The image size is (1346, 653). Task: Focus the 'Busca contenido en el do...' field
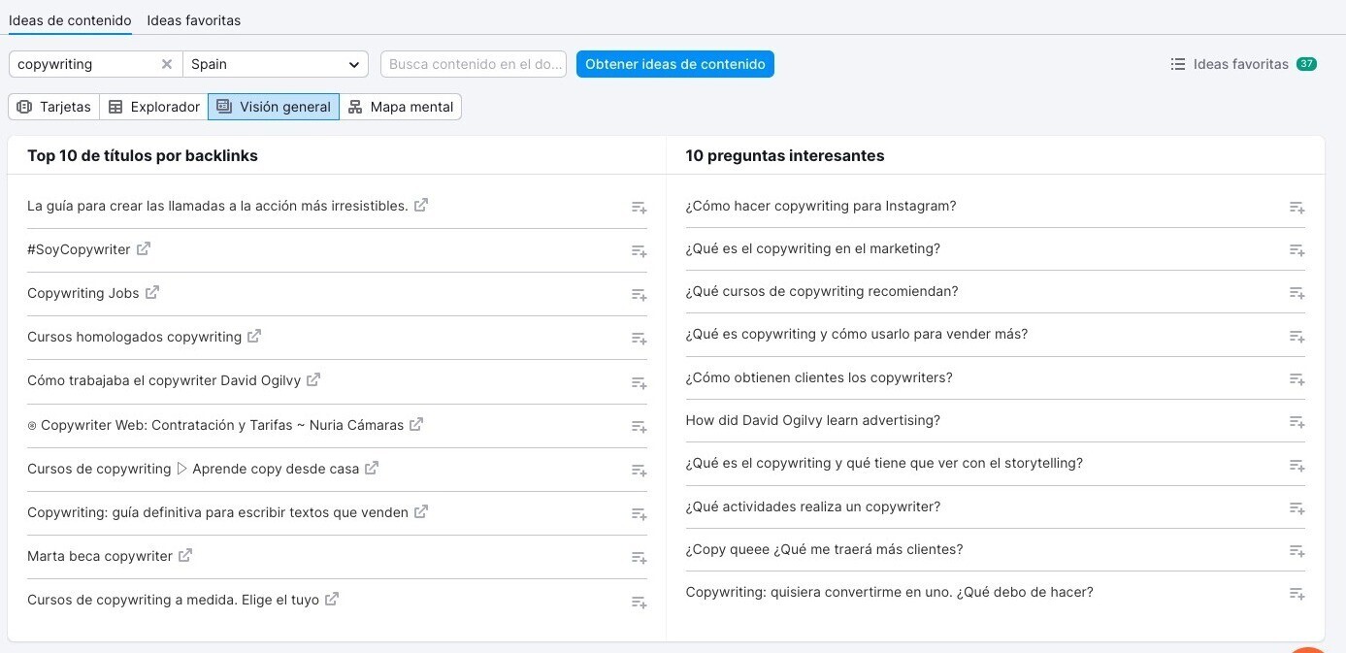[474, 64]
